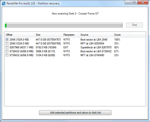The height and width of the screenshot is (122, 150).
Task: Minimize the Partition recovery window
Action: click(x=128, y=2)
